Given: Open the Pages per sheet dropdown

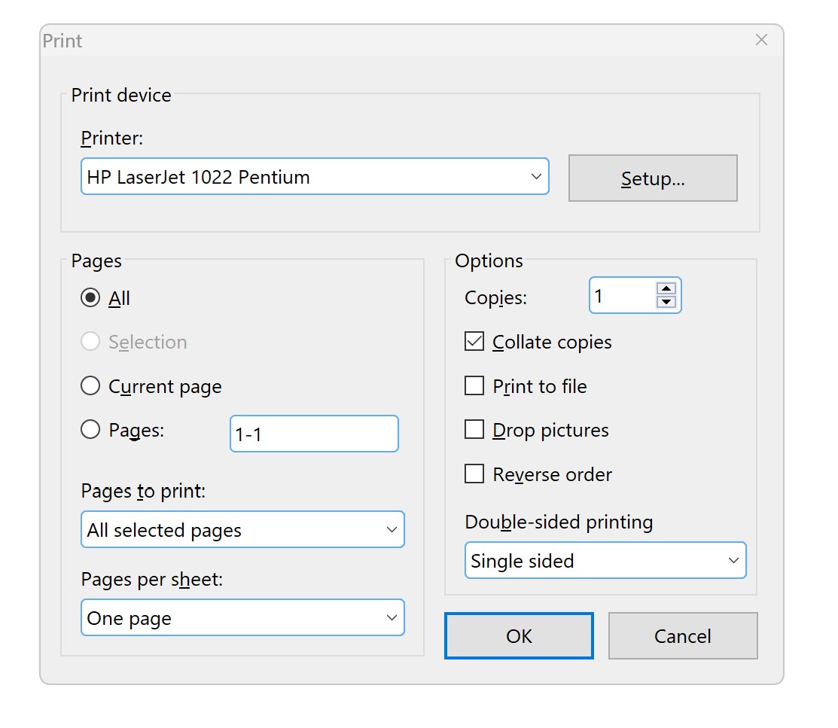Looking at the screenshot, I should click(242, 618).
